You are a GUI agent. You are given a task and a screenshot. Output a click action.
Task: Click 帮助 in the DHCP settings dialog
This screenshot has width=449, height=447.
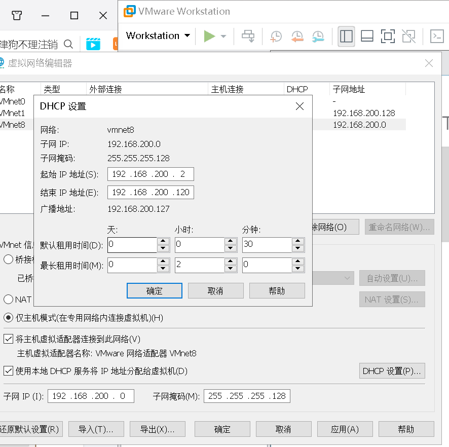[x=277, y=290]
